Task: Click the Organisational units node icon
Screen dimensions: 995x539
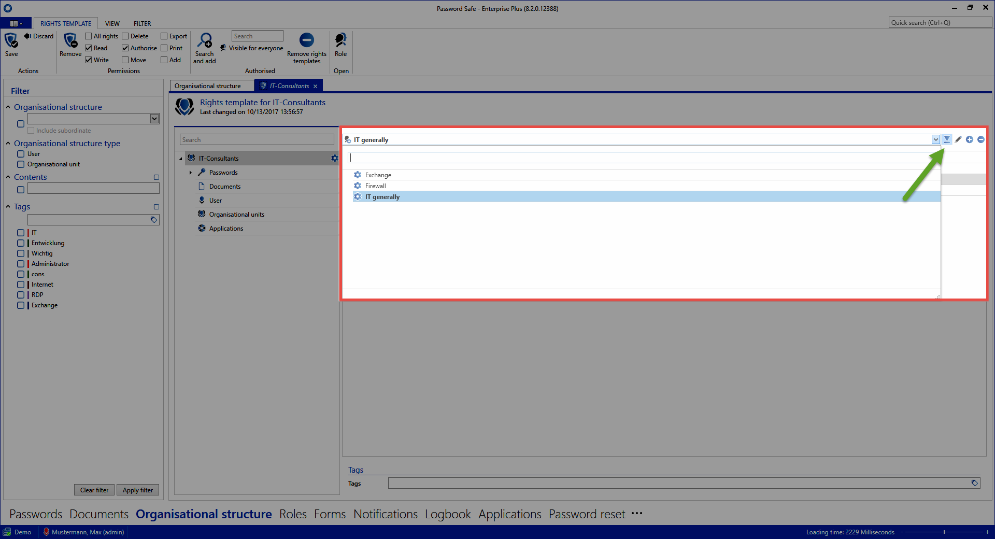Action: click(x=202, y=214)
